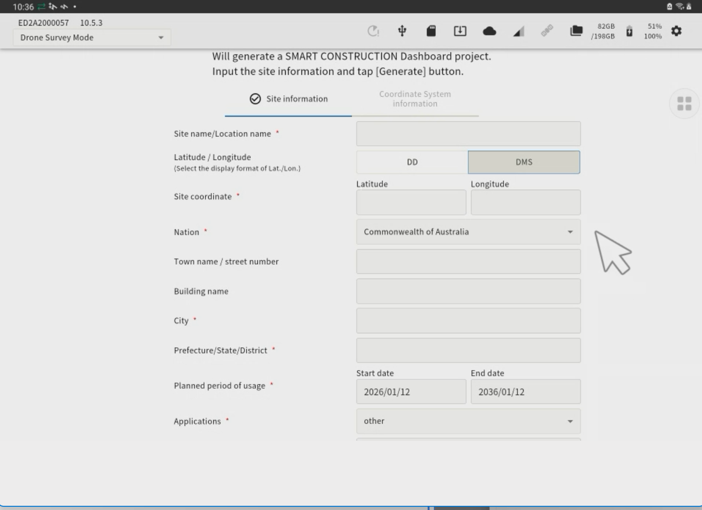702x510 pixels.
Task: Expand the Nation dropdown
Action: [468, 232]
